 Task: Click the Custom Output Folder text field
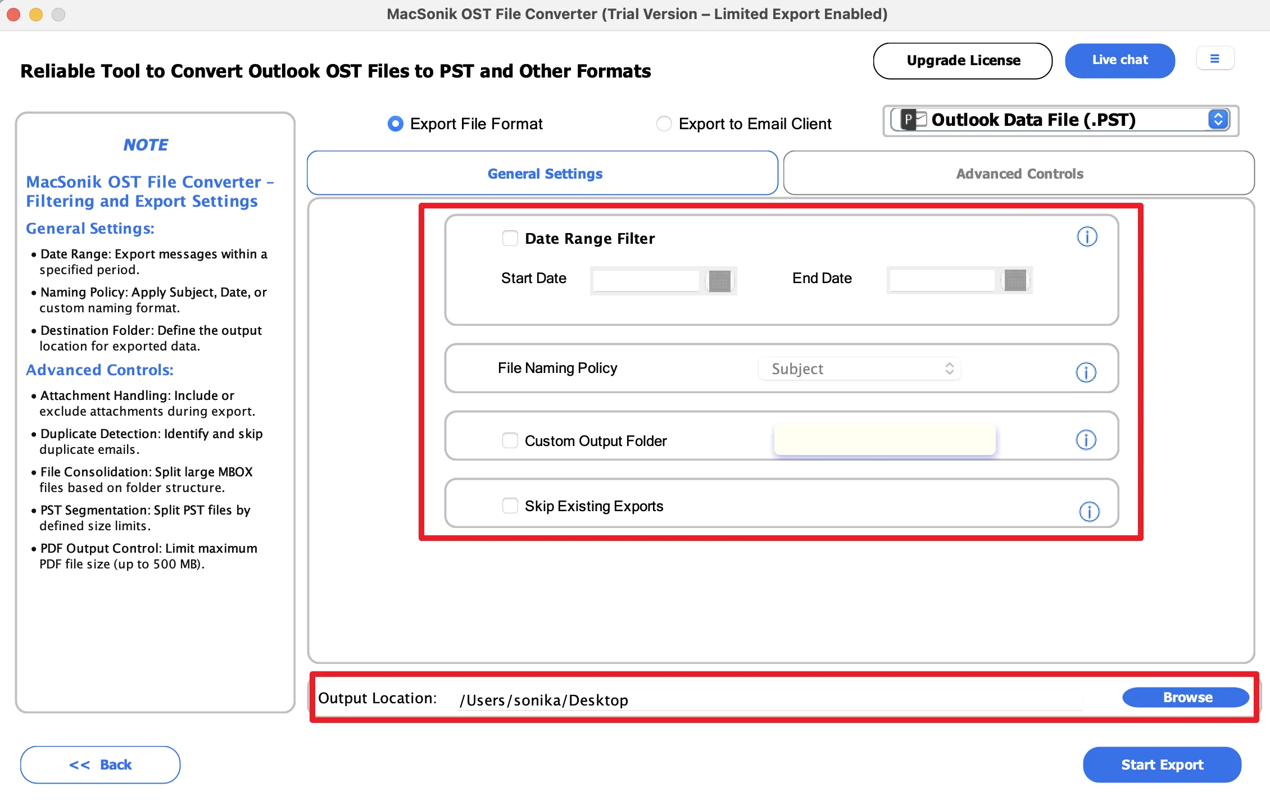click(x=885, y=439)
